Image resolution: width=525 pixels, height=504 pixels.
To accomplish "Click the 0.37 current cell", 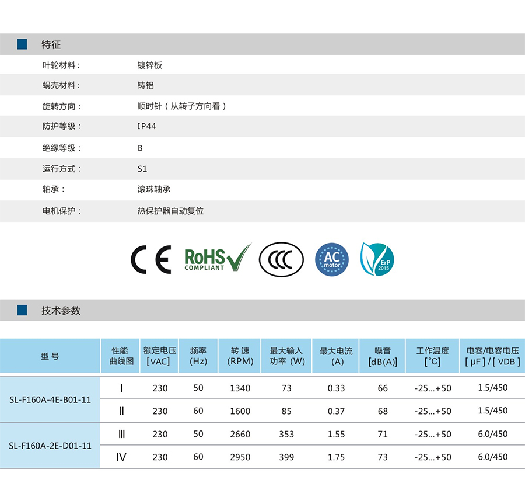I will [x=336, y=411].
